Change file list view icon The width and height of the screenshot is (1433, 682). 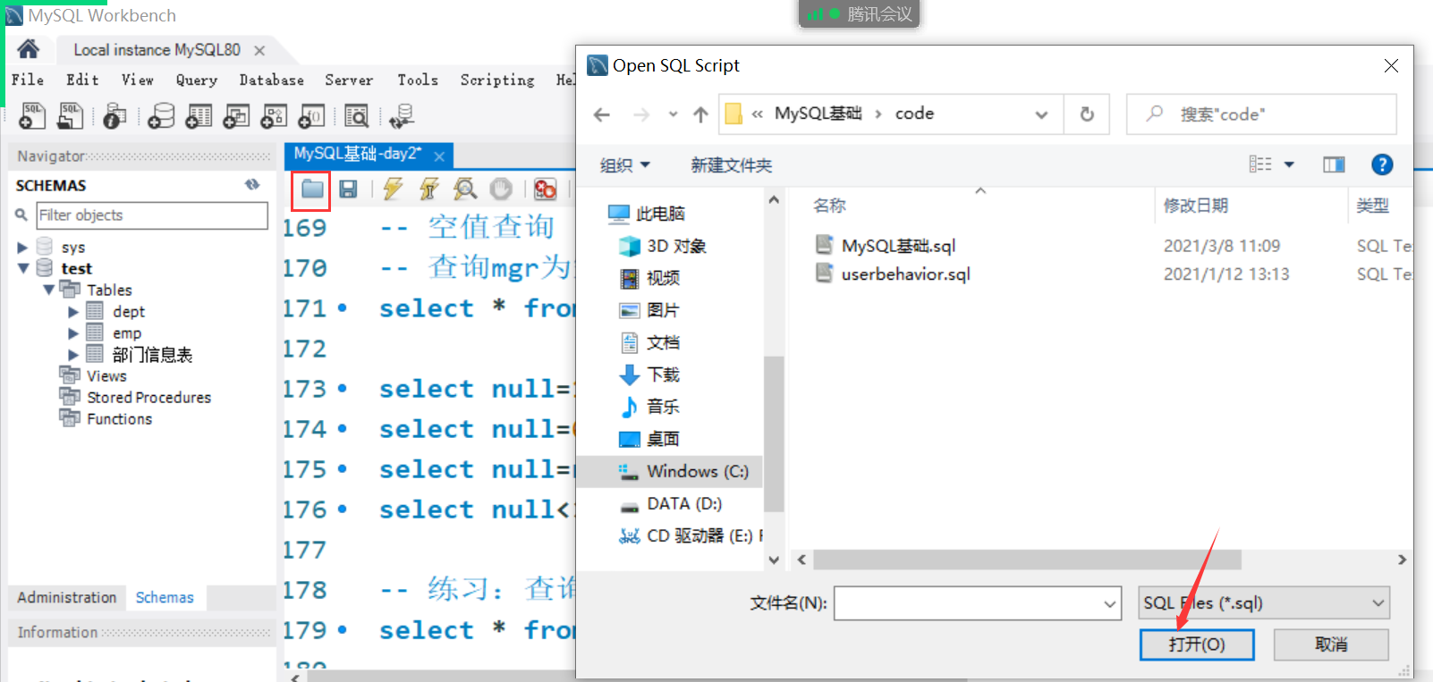[1260, 164]
